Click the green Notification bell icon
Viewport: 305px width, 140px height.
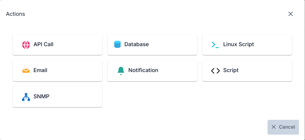click(121, 70)
